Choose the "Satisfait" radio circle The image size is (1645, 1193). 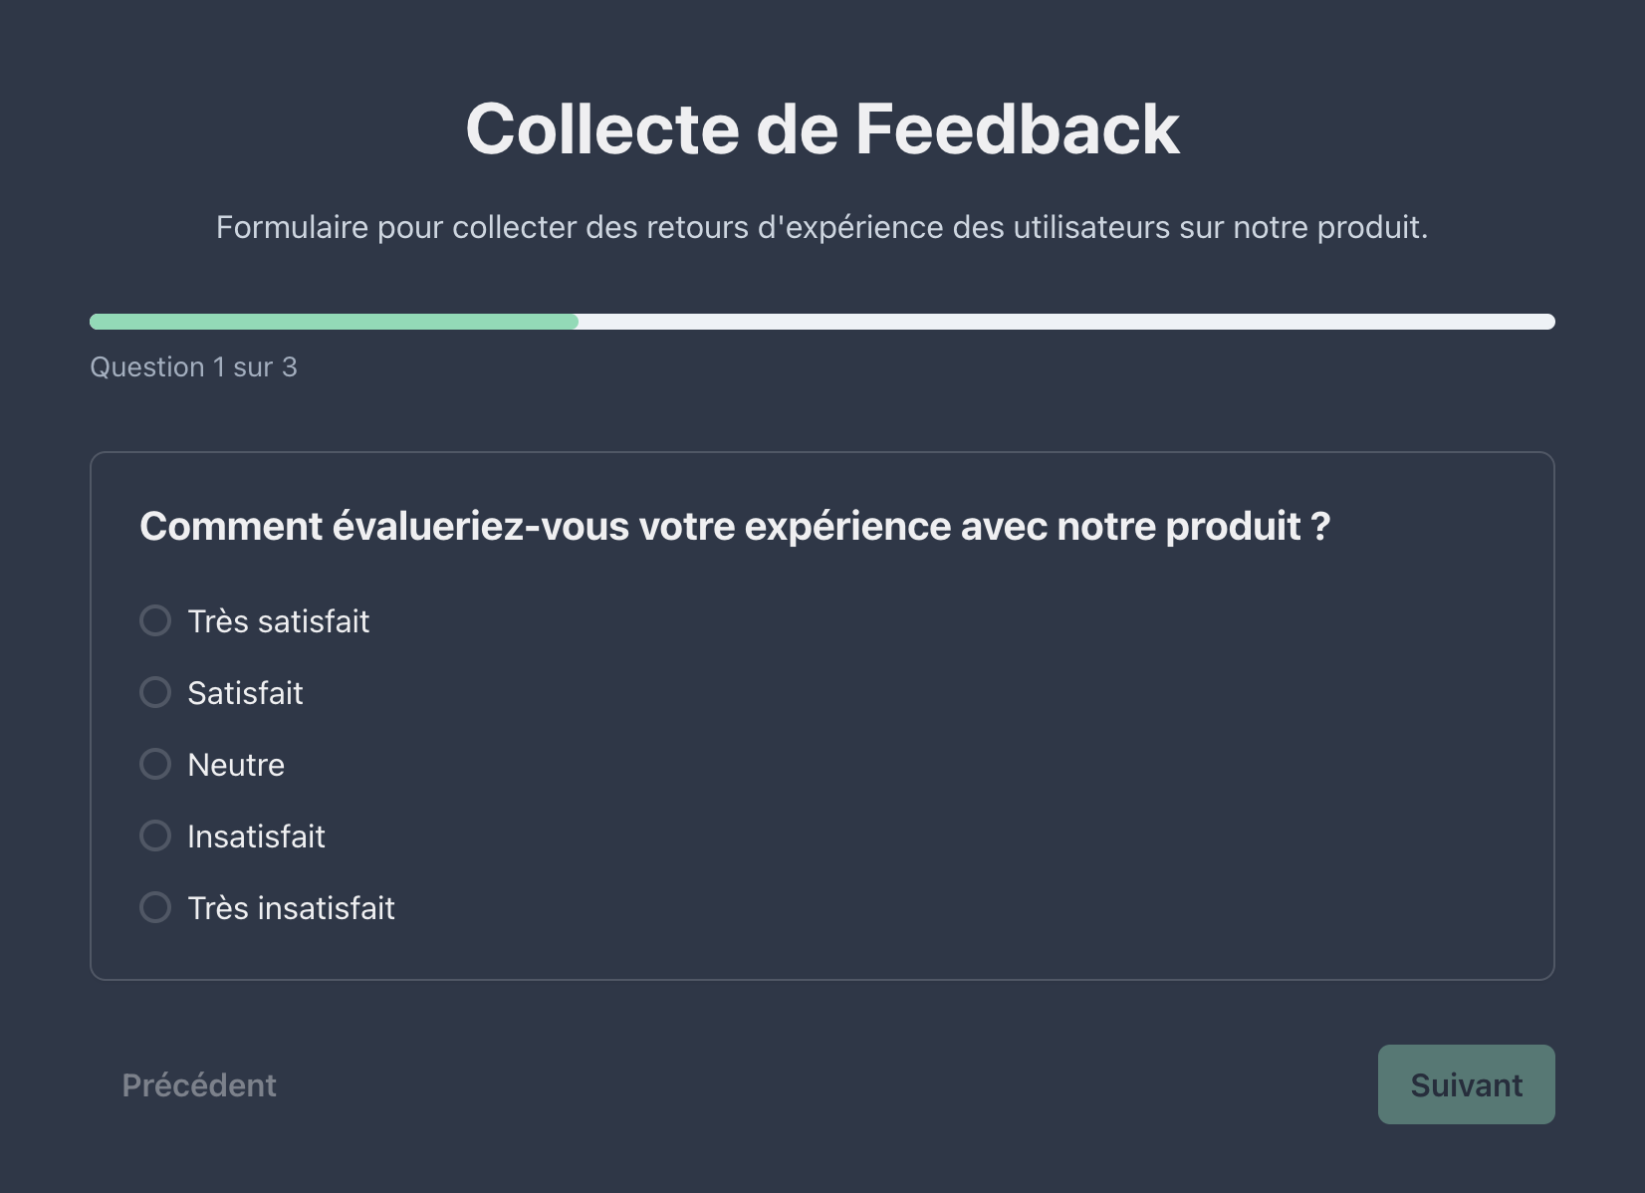[x=155, y=692]
